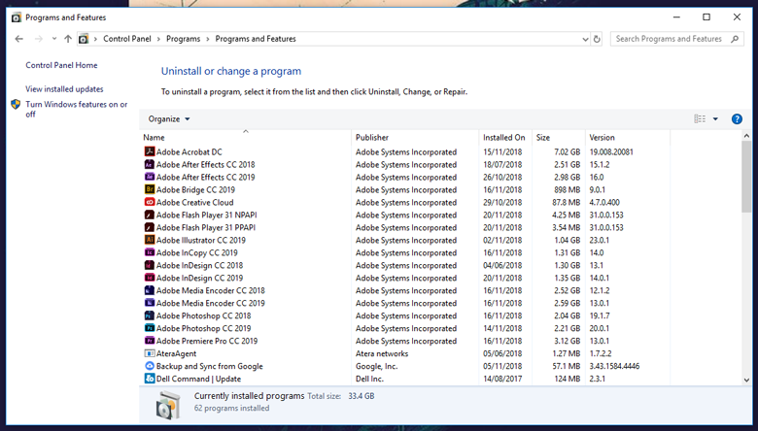Click the Premiere Pro CC 2019 icon

[x=150, y=341]
